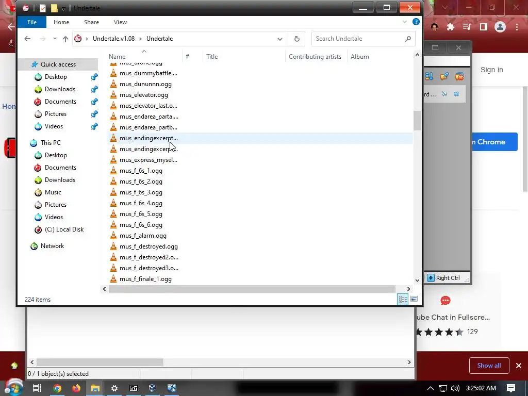The image size is (528, 396).
Task: Click the breadcrumb chevron after Undertale.v1.08
Action: 140,39
